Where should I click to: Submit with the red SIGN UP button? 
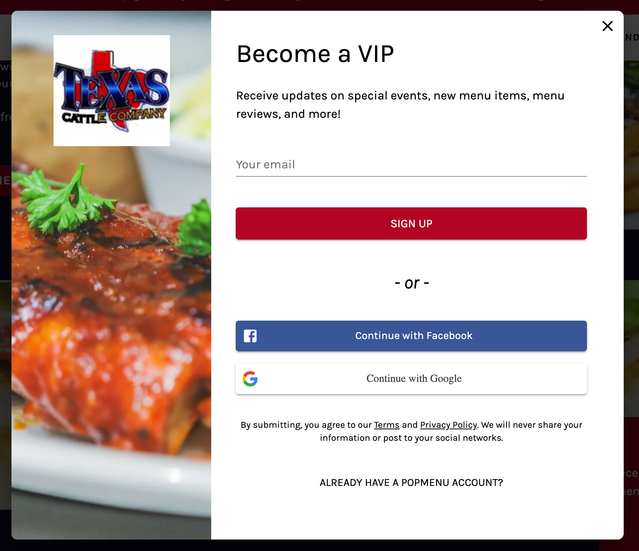411,223
